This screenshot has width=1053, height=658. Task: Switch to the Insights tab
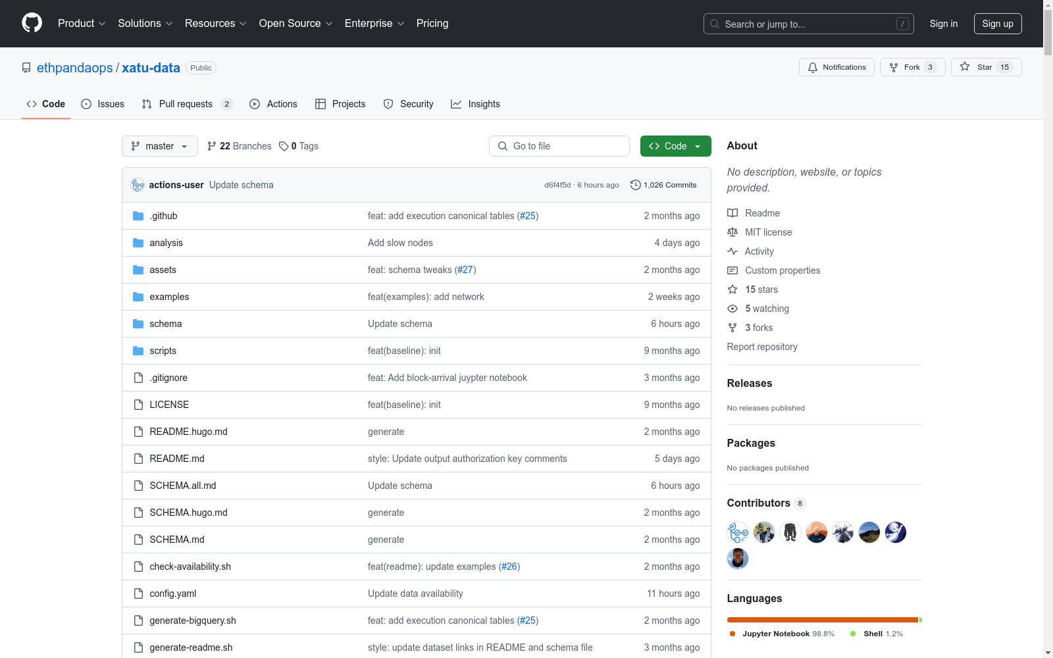475,104
